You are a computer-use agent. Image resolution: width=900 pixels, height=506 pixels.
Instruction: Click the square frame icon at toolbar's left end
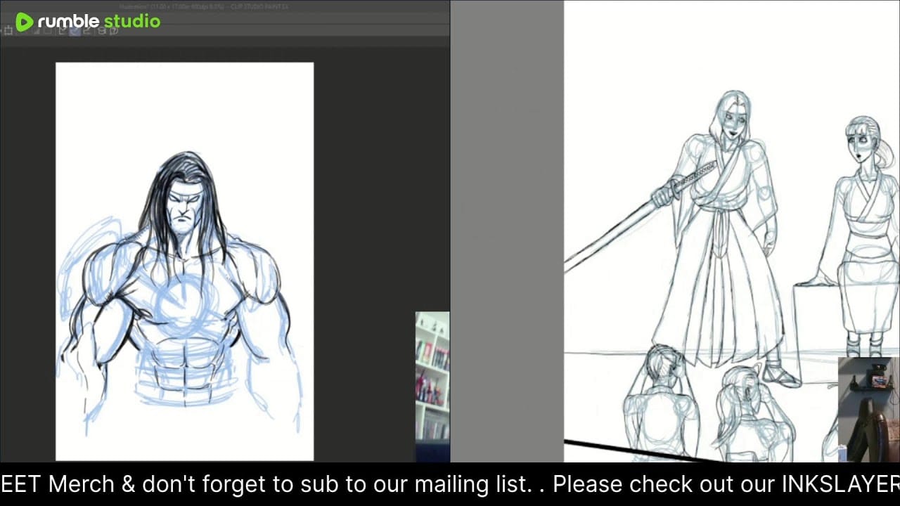click(x=8, y=31)
